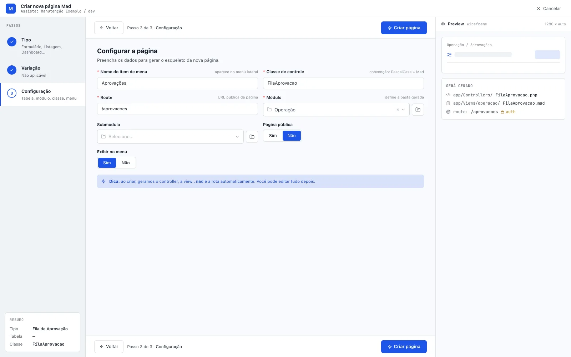Select the Configuração step
Viewport: 571px width, 357px height.
tap(43, 94)
